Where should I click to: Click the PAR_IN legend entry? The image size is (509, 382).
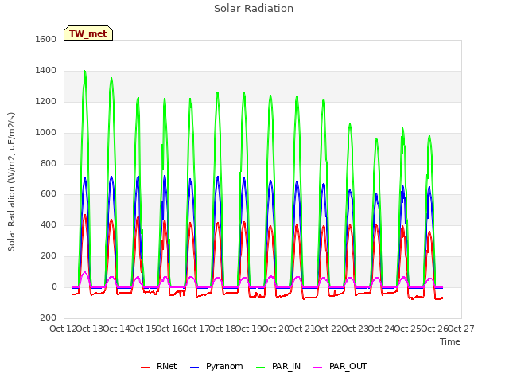tap(278, 366)
